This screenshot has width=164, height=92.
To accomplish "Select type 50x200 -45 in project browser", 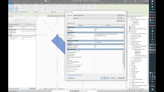I will pyautogui.click(x=138, y=52).
